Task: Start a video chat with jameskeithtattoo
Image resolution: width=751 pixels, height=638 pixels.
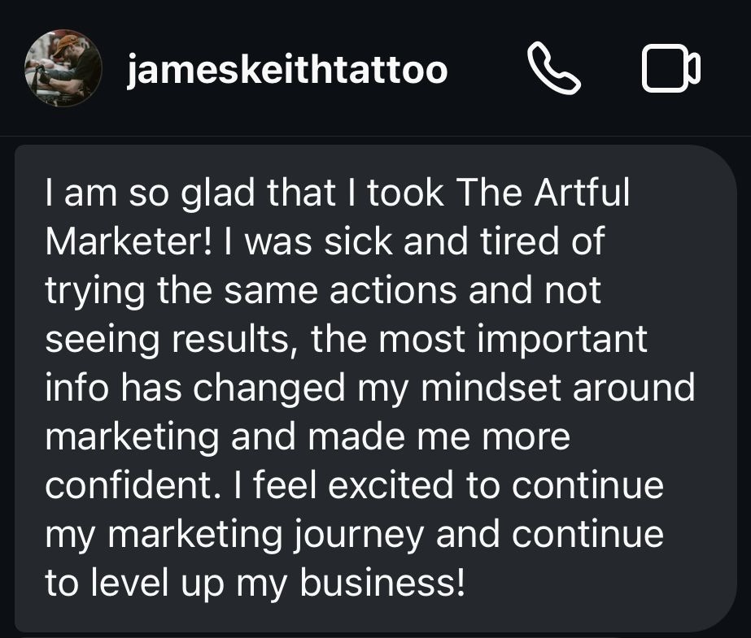Action: pyautogui.click(x=670, y=70)
